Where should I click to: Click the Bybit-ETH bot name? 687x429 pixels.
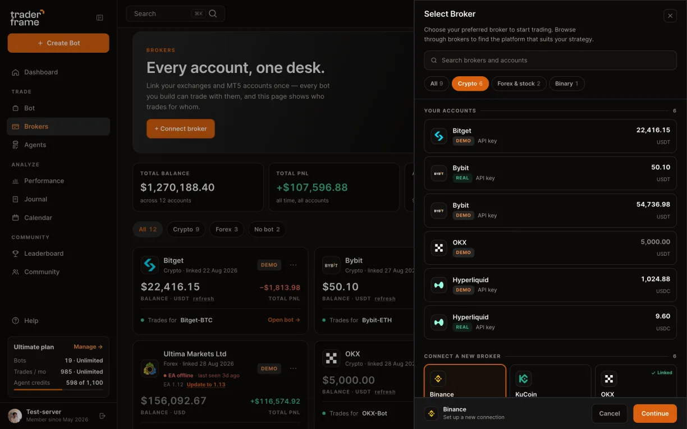(x=377, y=320)
